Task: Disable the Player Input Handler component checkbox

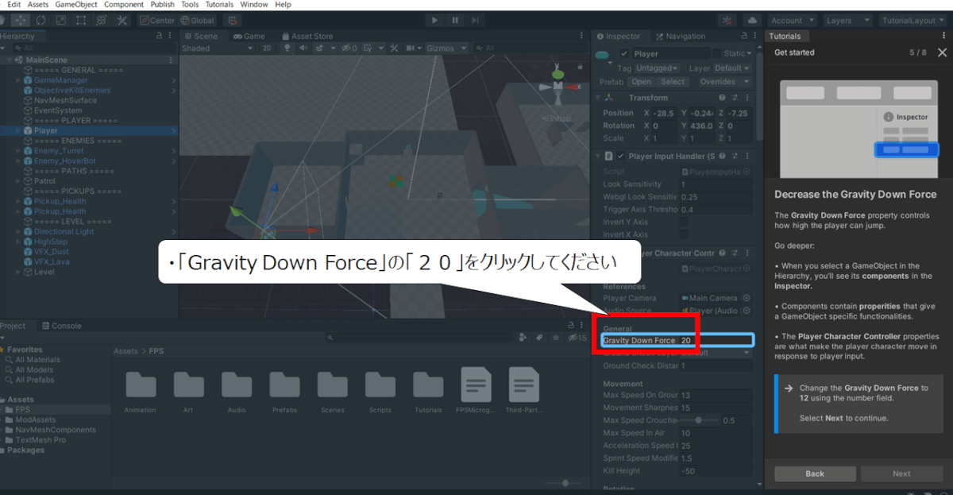Action: coord(620,157)
